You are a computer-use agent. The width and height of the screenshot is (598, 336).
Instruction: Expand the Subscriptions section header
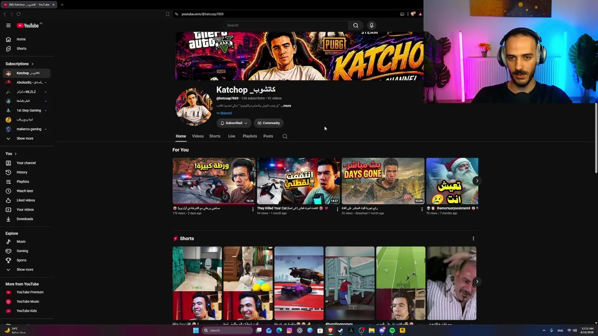pos(20,64)
